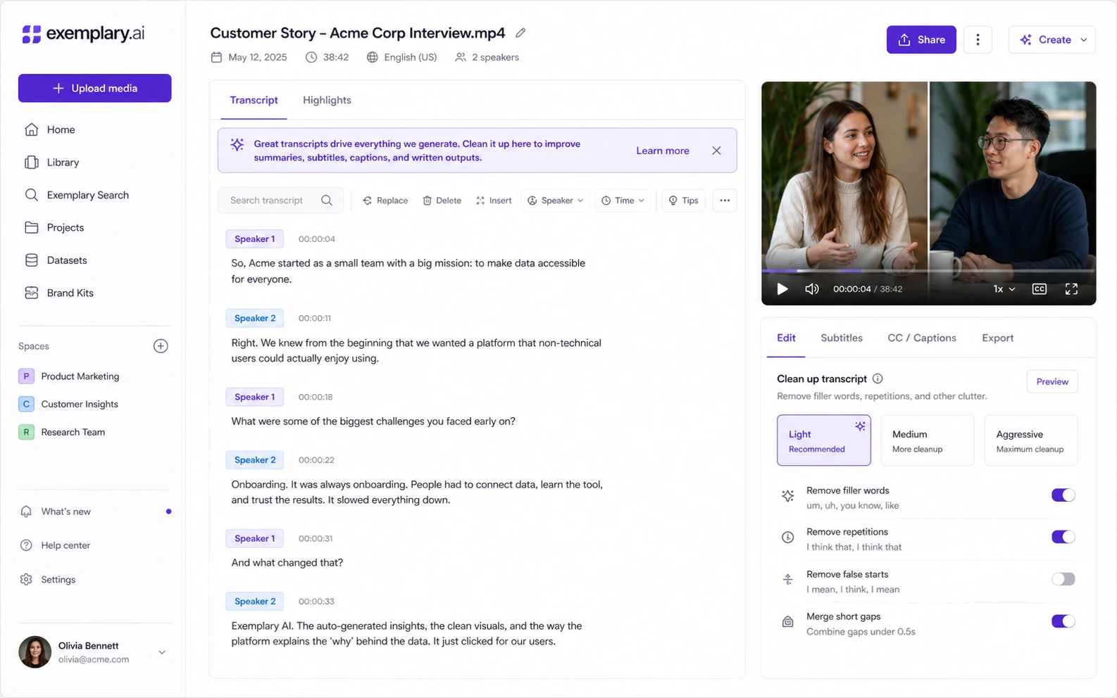Click the magnifier icon in transcript search

[327, 201]
